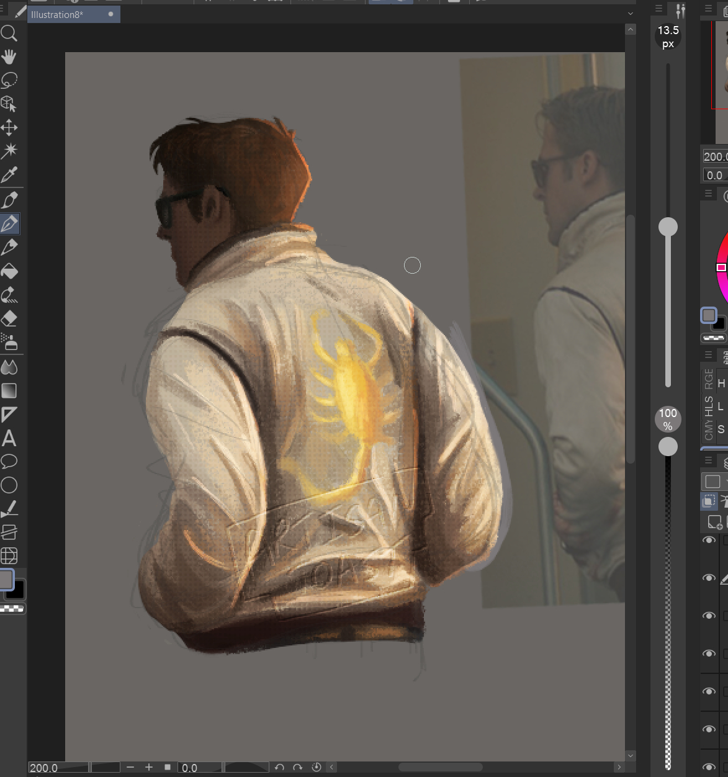Select the Zoom magnifier tool
The image size is (728, 777).
[x=9, y=33]
